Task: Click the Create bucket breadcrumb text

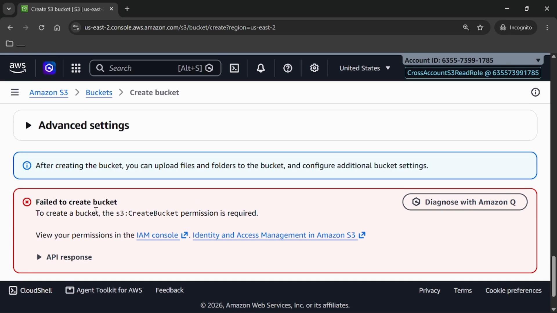Action: coord(154,92)
